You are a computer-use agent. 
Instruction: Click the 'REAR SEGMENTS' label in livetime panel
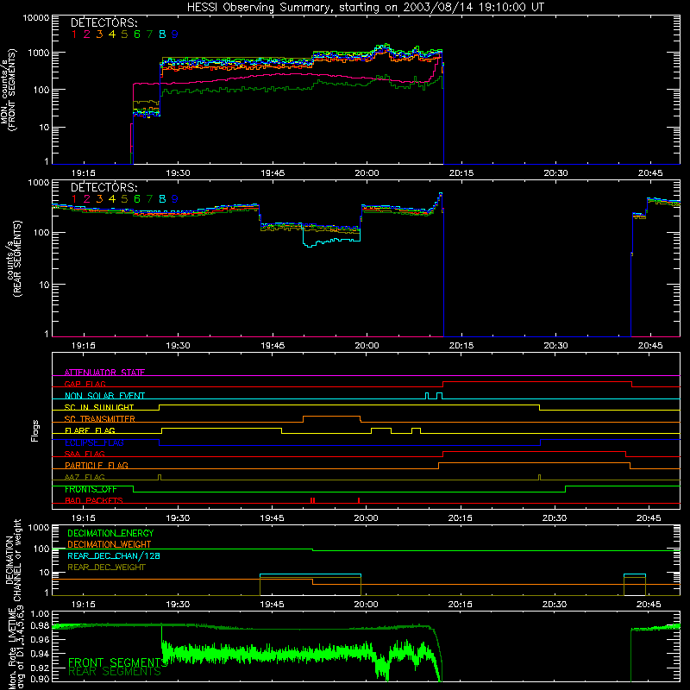pos(115,672)
